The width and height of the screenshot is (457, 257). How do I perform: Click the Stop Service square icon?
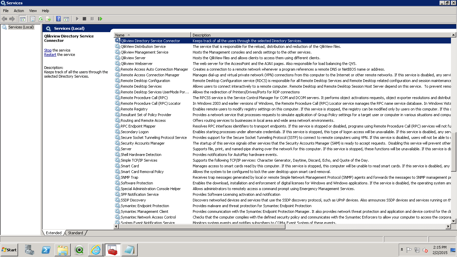[84, 19]
